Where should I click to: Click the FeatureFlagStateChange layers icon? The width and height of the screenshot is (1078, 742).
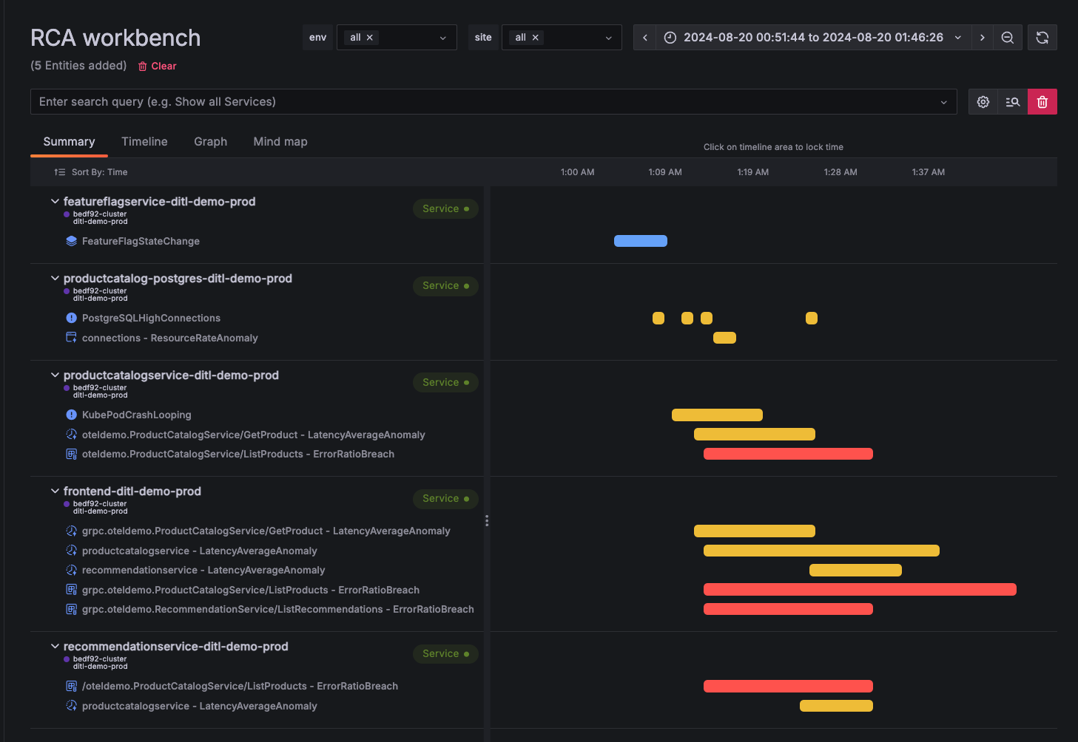coord(71,241)
